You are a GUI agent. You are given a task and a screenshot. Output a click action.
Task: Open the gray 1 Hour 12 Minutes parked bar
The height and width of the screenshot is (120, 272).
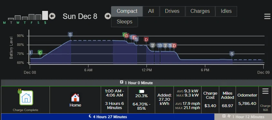point(243,117)
